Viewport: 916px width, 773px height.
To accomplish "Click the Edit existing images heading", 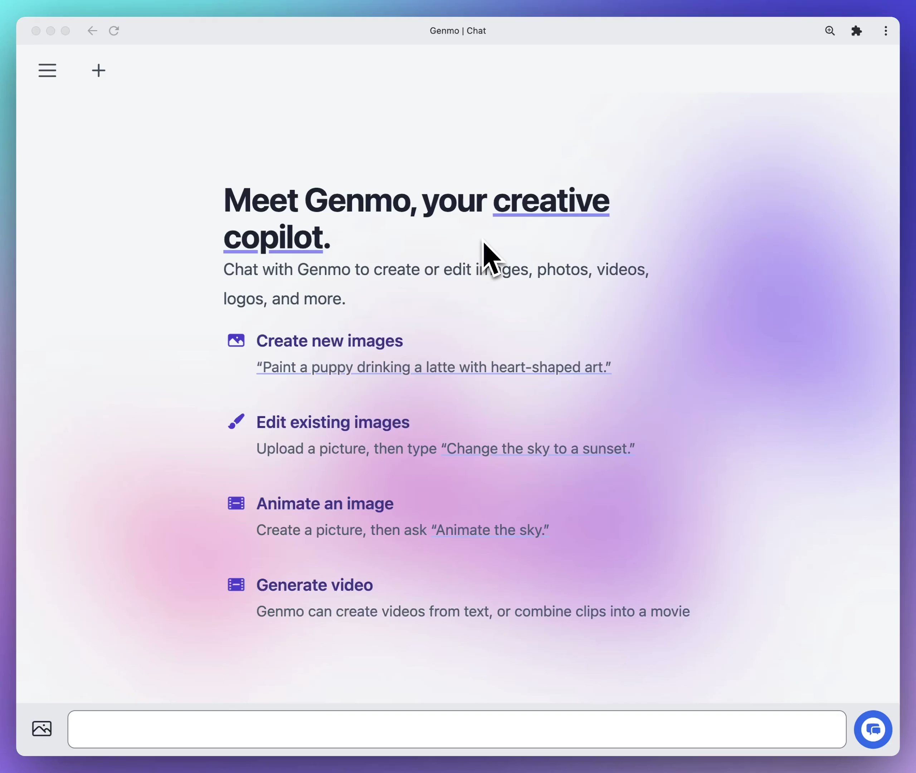I will [x=332, y=422].
